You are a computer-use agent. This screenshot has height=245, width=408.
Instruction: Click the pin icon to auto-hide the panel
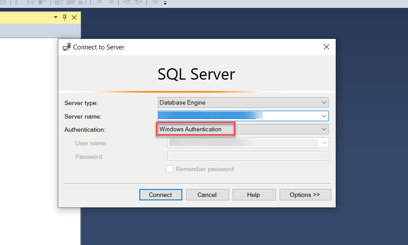65,17
